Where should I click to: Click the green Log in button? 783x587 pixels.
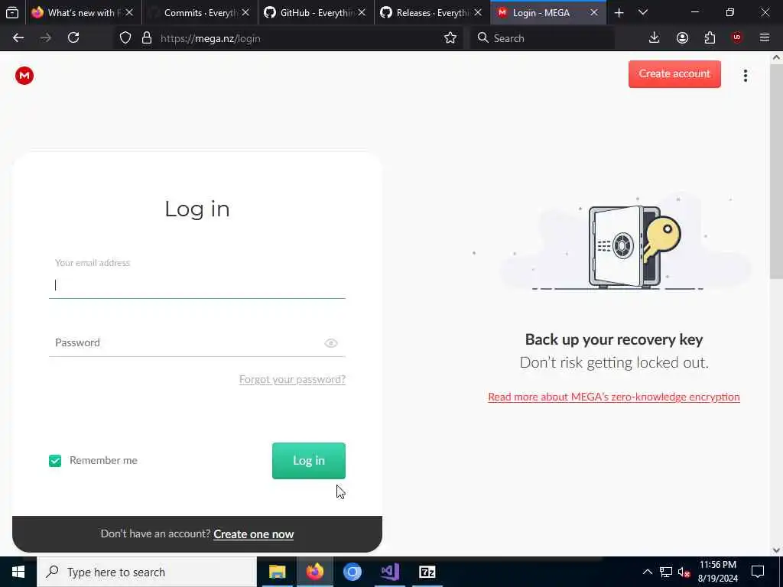pyautogui.click(x=309, y=461)
